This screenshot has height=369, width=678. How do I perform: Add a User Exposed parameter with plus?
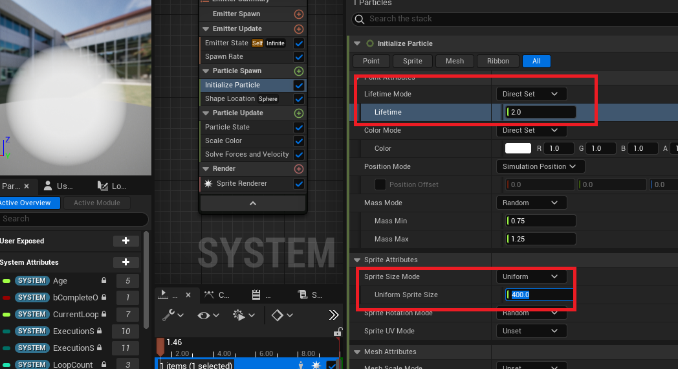[x=126, y=241]
